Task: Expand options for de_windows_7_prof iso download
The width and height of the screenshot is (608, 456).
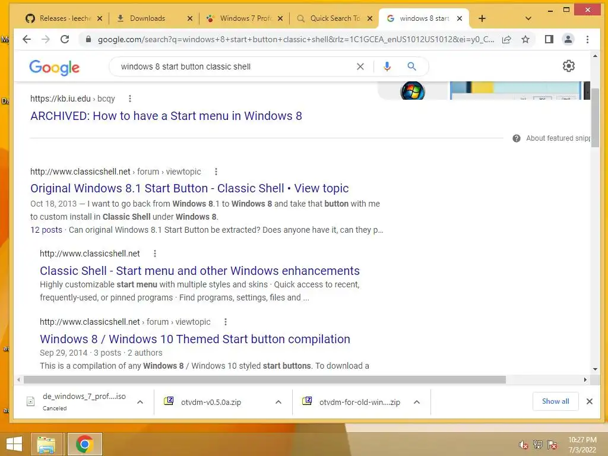Action: (x=140, y=402)
